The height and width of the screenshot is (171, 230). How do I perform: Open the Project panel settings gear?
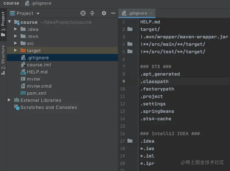(x=104, y=13)
